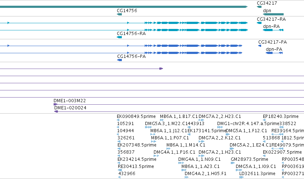Select feature 356837

126,152
